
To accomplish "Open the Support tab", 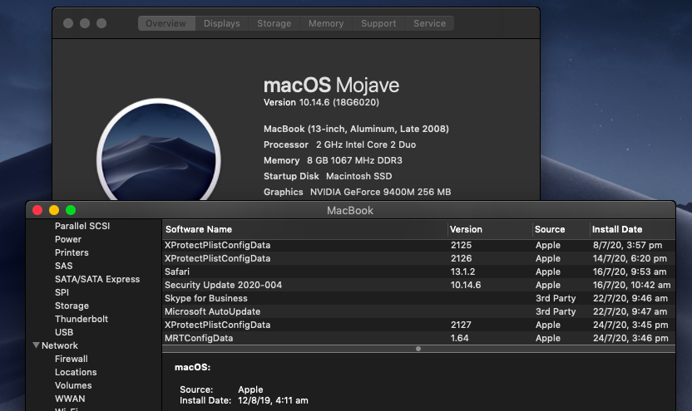I will [378, 23].
